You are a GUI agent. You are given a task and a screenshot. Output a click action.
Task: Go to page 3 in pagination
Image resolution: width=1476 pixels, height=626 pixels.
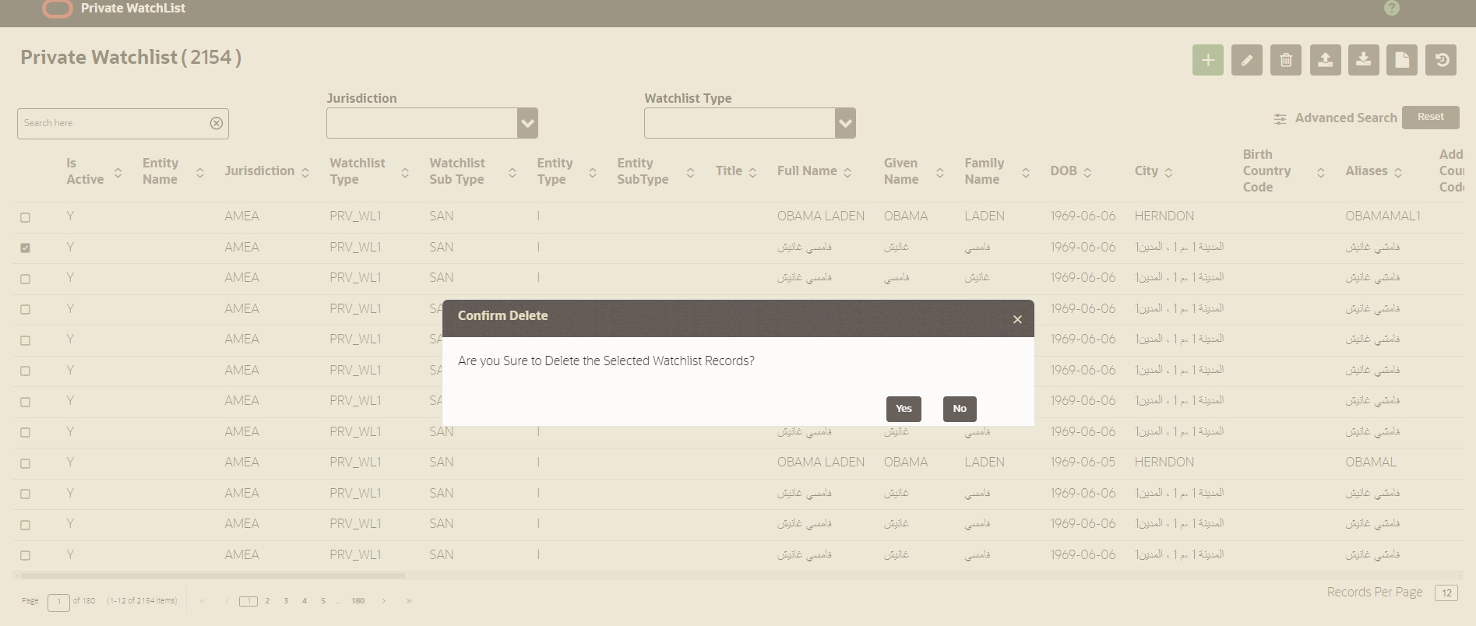(286, 601)
